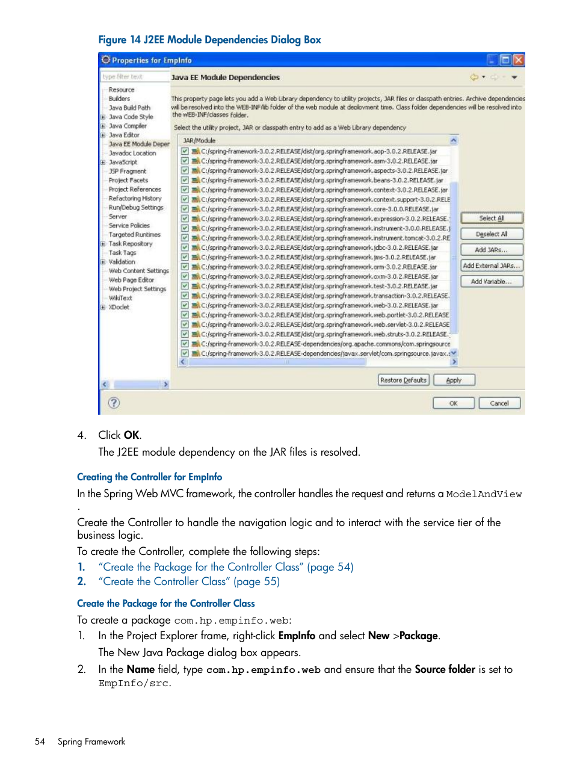Viewport: 574px width, 765px height.
Task: Expand the Task Repository tree node
Action: [x=103, y=244]
